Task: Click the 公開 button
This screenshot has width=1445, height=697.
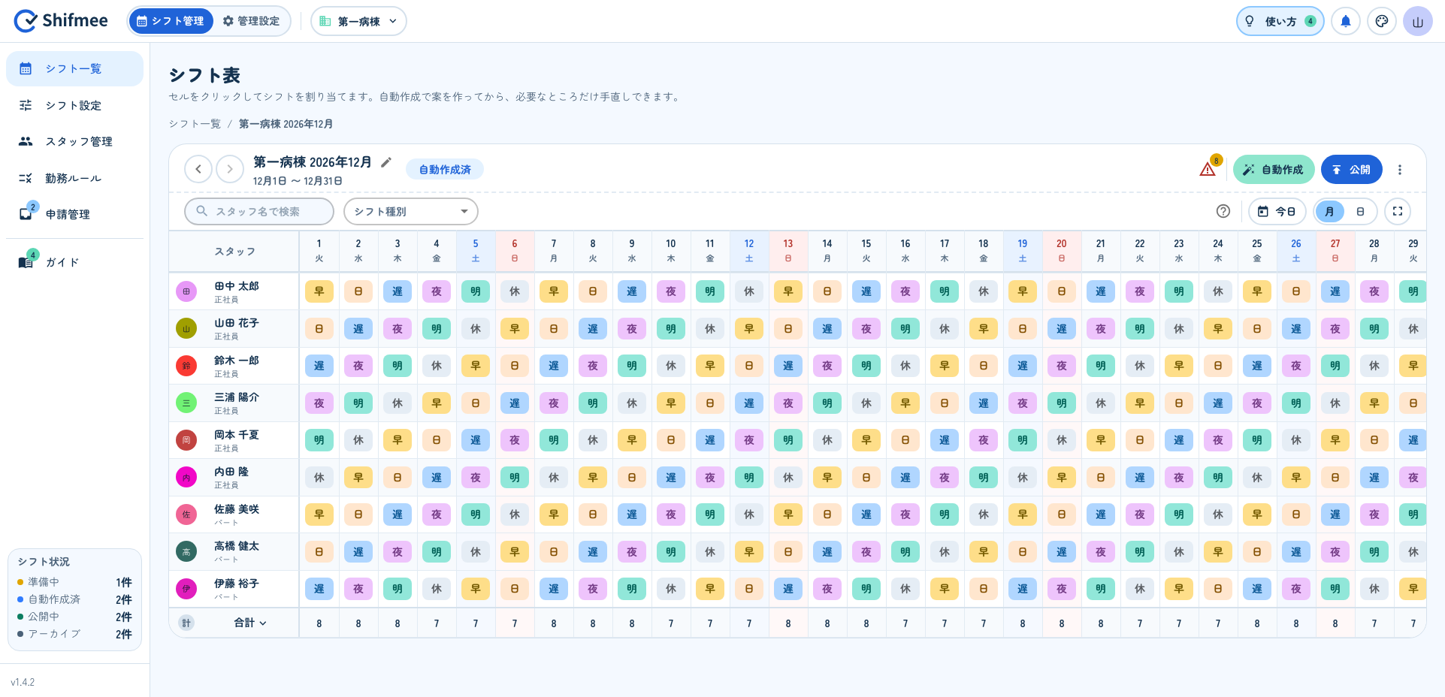Action: pyautogui.click(x=1351, y=170)
